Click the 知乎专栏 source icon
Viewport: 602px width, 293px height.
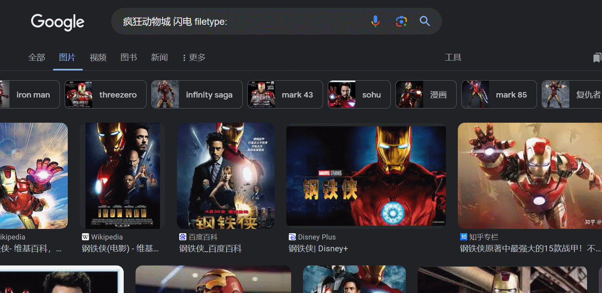click(464, 237)
